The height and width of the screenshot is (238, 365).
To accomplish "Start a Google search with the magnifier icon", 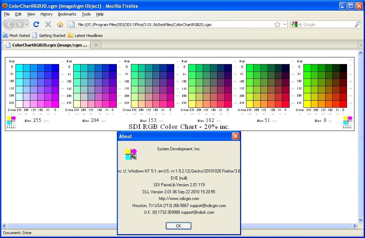I will tap(357, 24).
